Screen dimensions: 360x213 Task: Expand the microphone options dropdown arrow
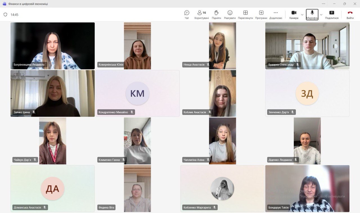321,15
